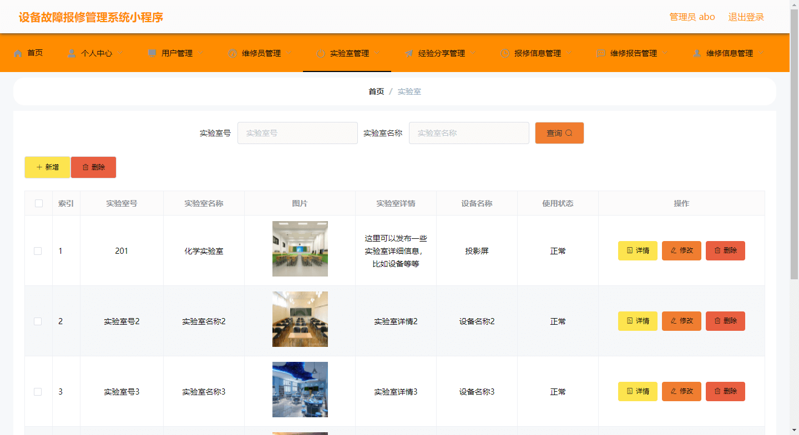Click the home icon beside 首页

(x=18, y=53)
